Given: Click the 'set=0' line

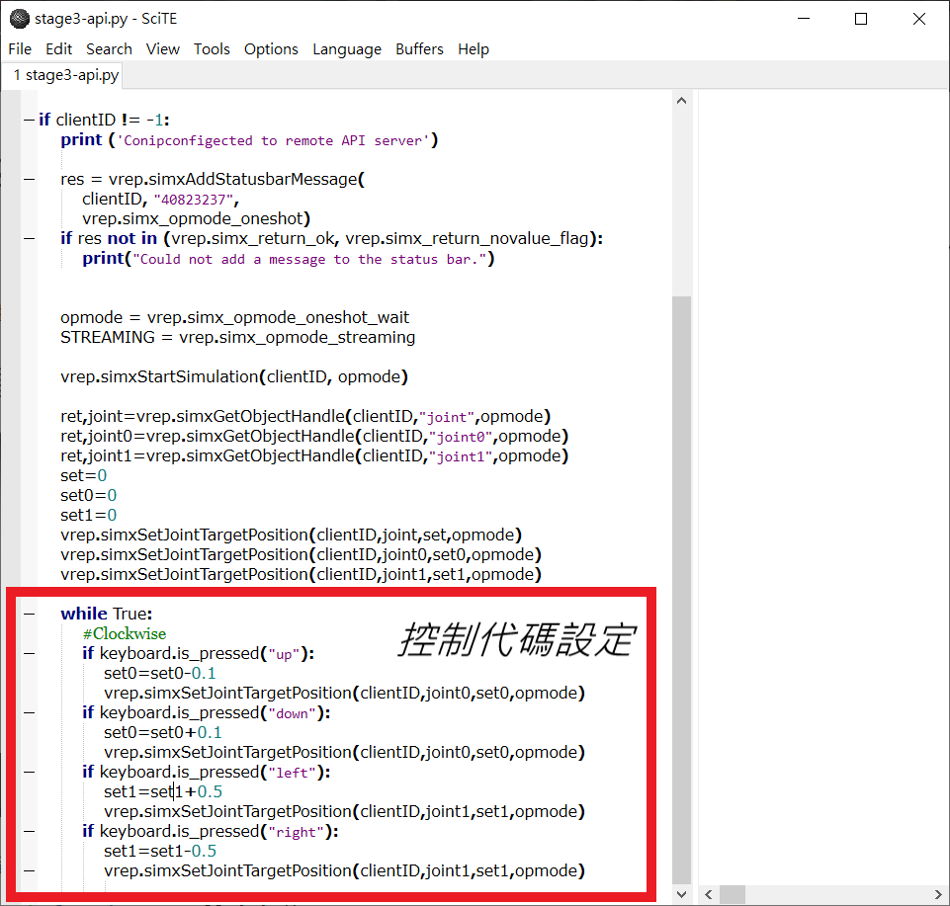Looking at the screenshot, I should coord(84,476).
